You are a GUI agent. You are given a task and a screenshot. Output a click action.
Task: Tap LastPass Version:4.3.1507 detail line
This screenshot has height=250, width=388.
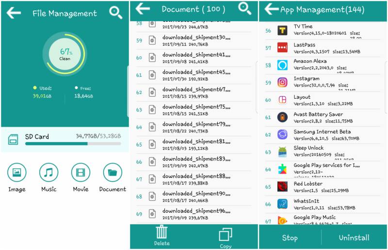[x=327, y=52]
